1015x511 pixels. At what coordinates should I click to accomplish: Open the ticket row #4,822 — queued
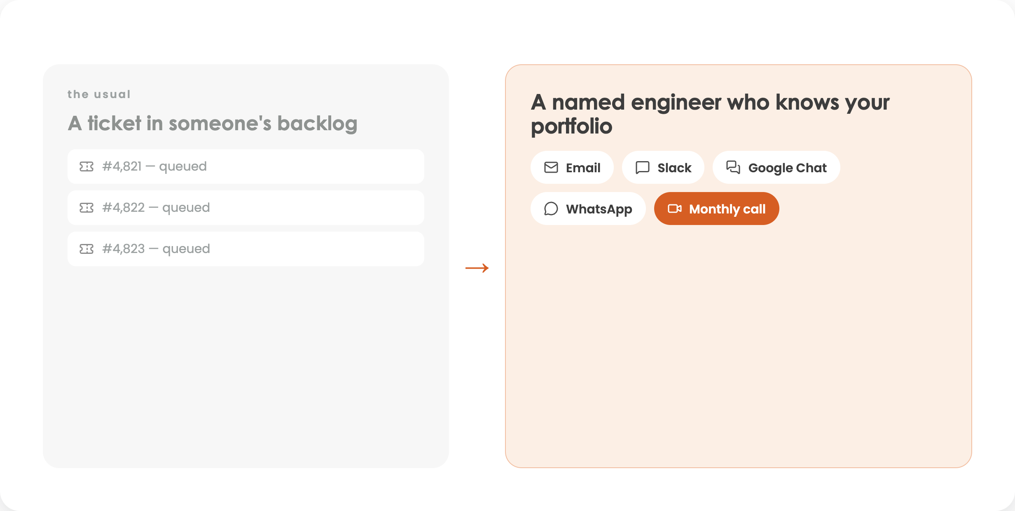[246, 208]
